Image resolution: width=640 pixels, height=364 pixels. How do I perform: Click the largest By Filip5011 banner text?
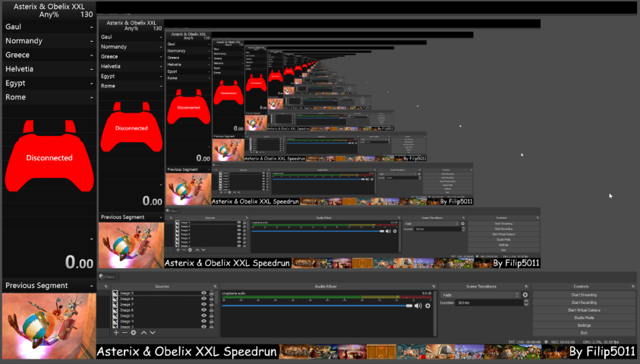pos(602,352)
